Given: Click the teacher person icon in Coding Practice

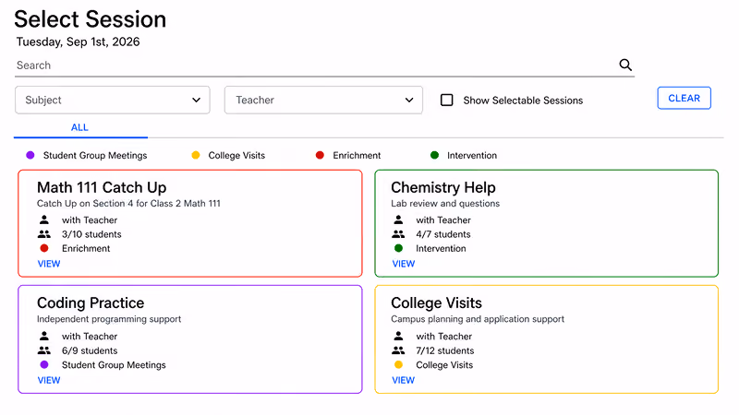Looking at the screenshot, I should (44, 336).
